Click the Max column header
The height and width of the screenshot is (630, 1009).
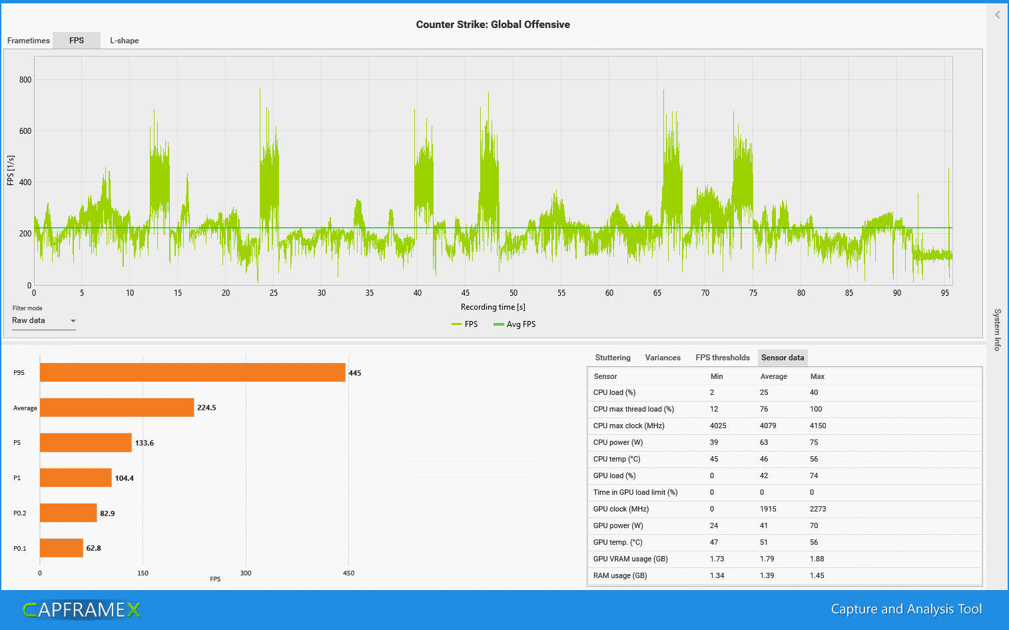coord(817,376)
